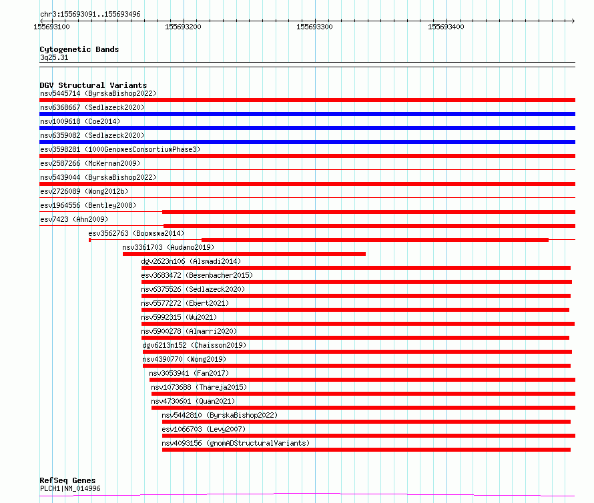The height and width of the screenshot is (503, 594).
Task: Select esv2587266 (McKernan2009) label
Action: 90,163
